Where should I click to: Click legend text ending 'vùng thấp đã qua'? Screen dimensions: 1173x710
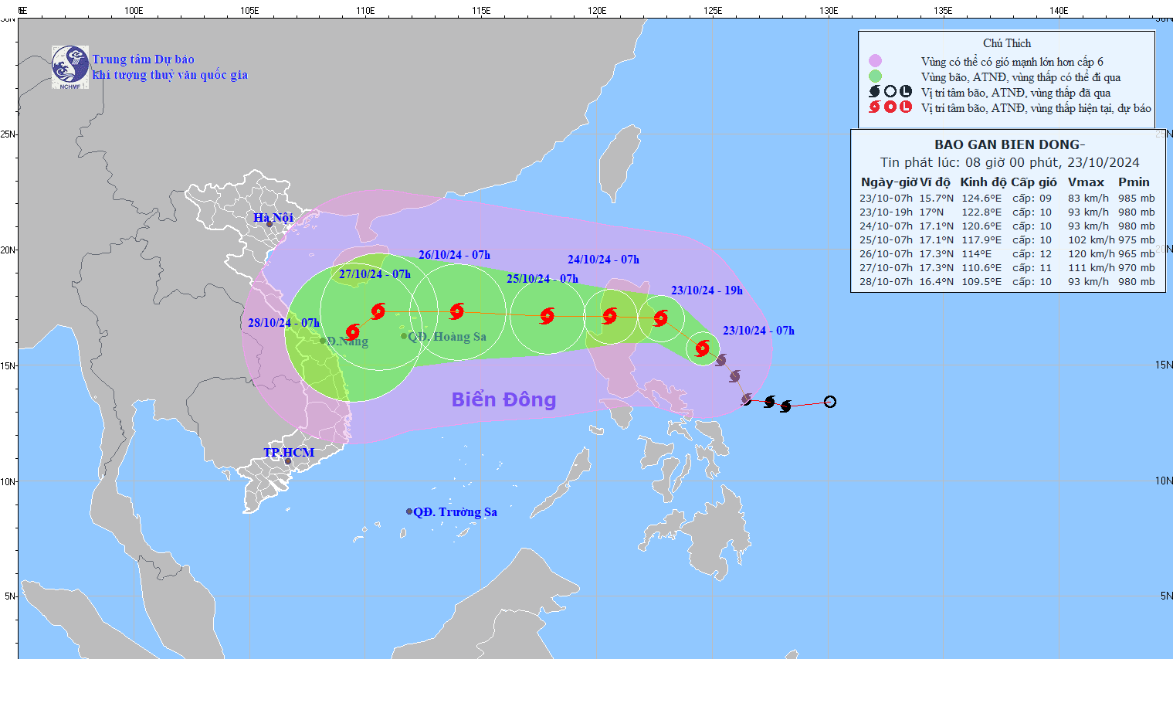click(x=1015, y=93)
